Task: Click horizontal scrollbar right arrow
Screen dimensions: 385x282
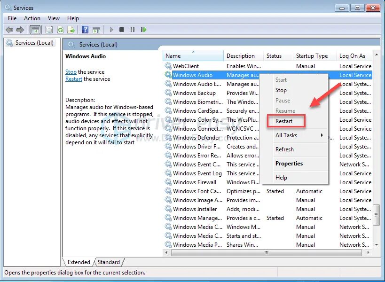Action: click(368, 252)
